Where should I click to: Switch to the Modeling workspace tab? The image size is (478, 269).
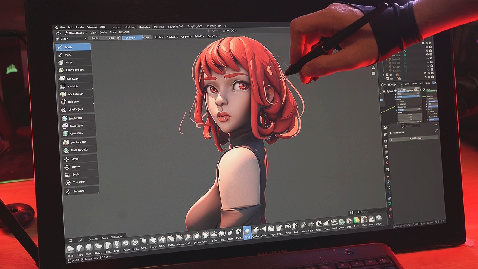[x=130, y=27]
